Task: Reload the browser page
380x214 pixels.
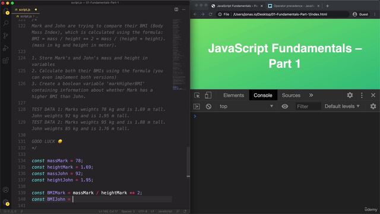Action: (x=210, y=14)
